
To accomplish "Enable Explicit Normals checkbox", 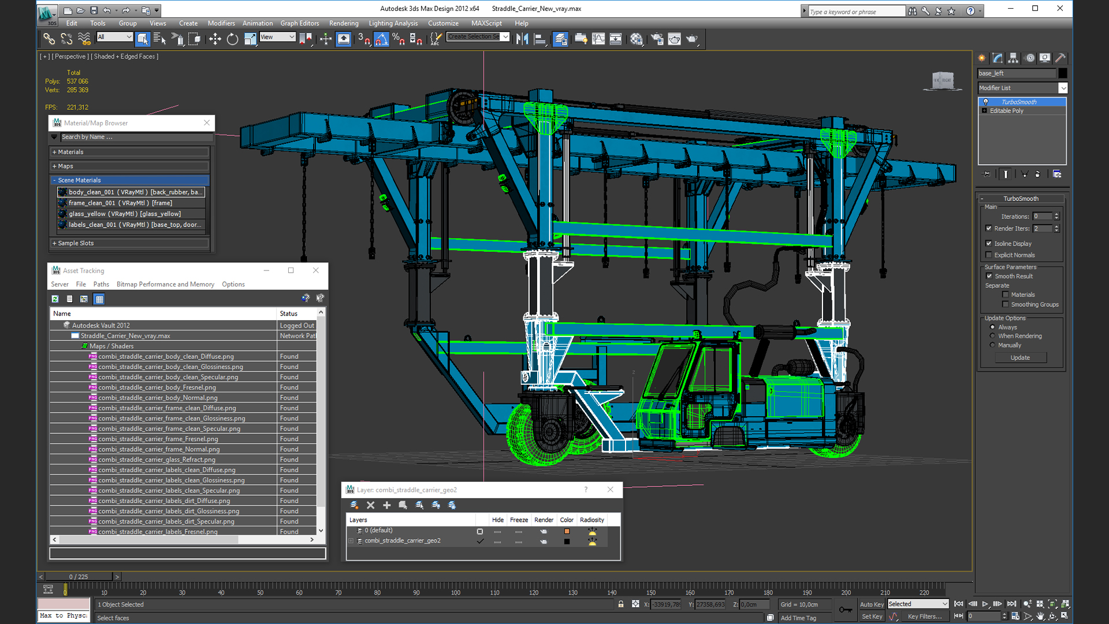I will [989, 255].
